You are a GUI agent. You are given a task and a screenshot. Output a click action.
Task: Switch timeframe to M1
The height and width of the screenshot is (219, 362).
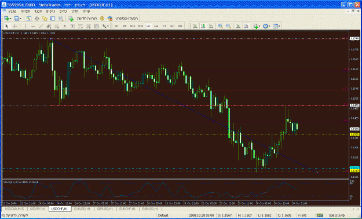tap(116, 26)
